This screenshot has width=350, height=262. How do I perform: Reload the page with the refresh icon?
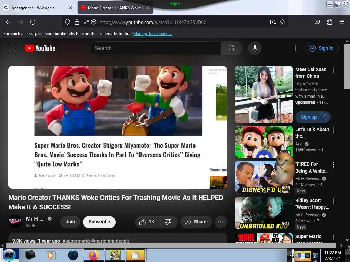pos(33,22)
